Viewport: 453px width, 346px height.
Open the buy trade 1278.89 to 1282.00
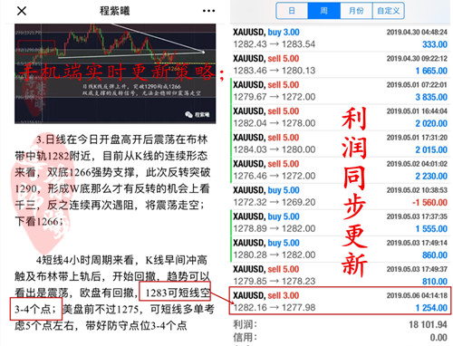click(x=340, y=223)
